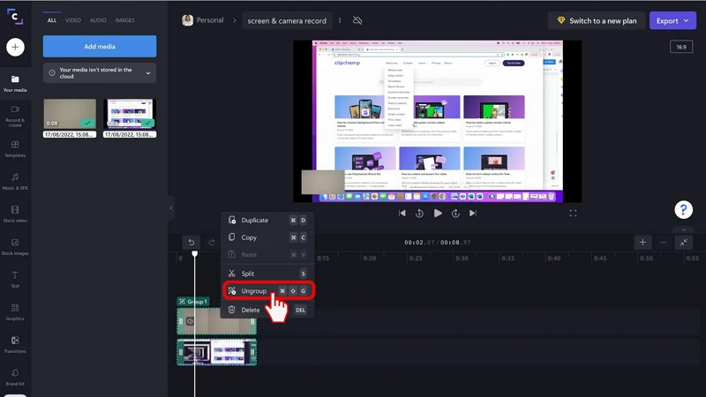Click the camera overlay in preview
This screenshot has height=397, width=706.
323,182
